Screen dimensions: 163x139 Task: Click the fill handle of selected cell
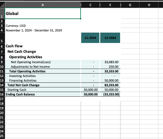[81, 19]
